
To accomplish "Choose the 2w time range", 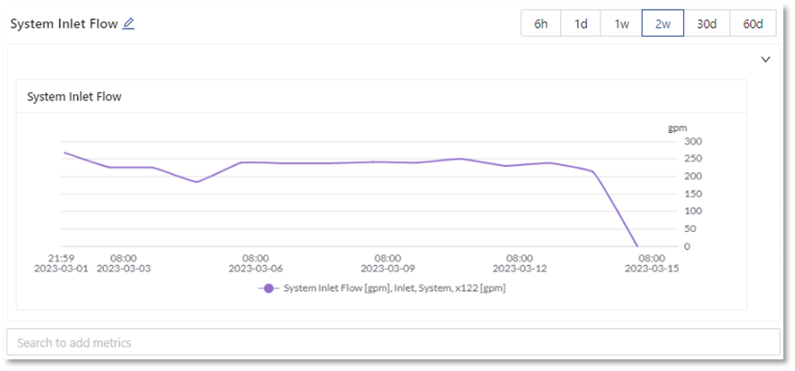I will [x=662, y=23].
